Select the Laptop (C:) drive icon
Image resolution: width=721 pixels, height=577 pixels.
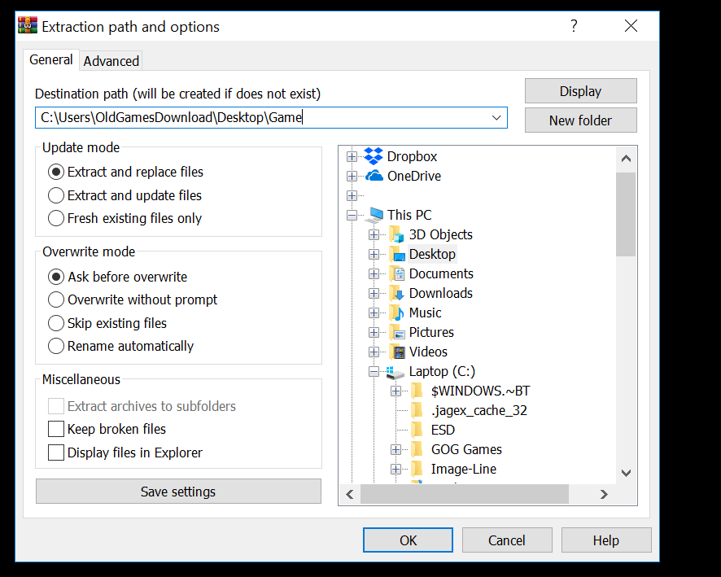[396, 371]
